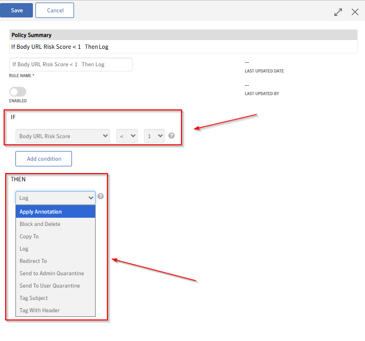Toggle the Enabled switch on

tap(17, 91)
